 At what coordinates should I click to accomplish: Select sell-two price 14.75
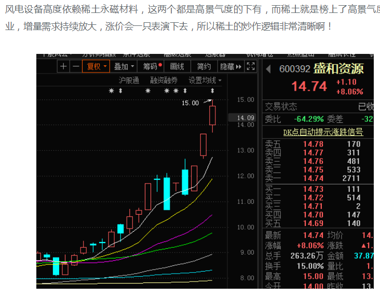tap(313, 169)
